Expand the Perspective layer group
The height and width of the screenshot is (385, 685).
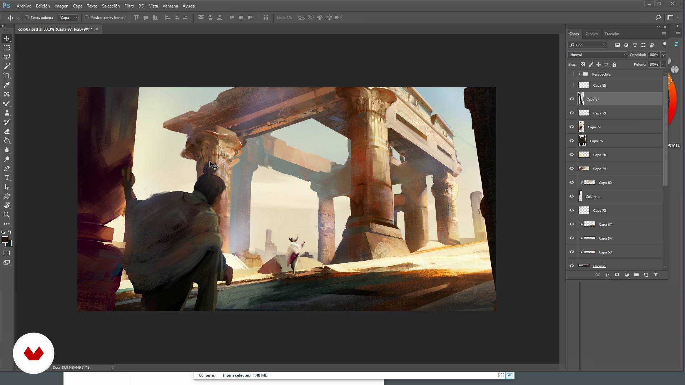click(x=579, y=74)
